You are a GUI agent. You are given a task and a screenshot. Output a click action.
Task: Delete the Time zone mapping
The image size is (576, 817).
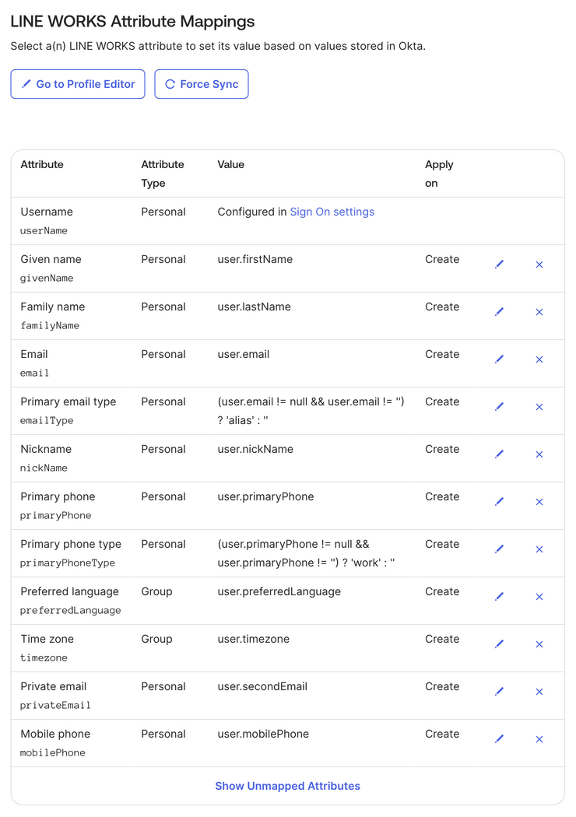point(539,644)
